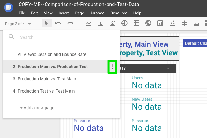Insert a pie chart
207x138 pixels.
124,23
